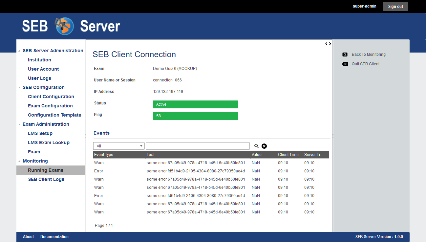Click the About footer link
The image size is (426, 242).
point(28,237)
